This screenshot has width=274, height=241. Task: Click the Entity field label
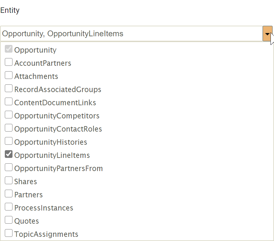10,10
